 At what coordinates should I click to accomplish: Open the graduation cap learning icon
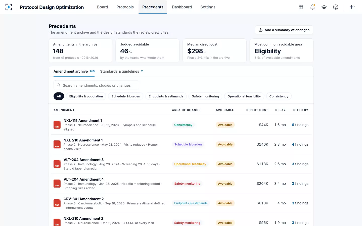point(324,7)
